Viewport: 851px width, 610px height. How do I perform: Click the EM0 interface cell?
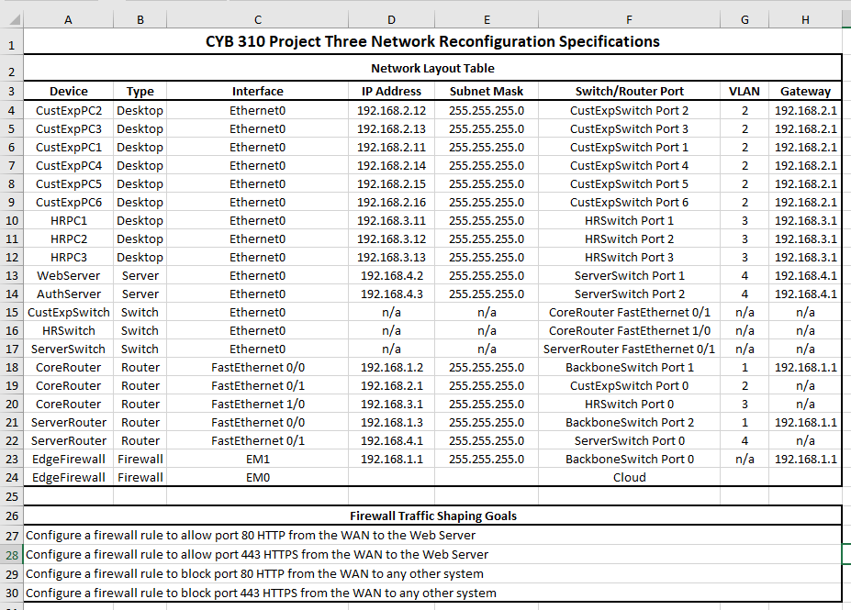point(258,478)
